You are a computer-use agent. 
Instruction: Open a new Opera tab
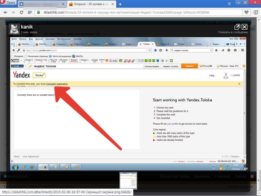pyautogui.click(x=120, y=4)
